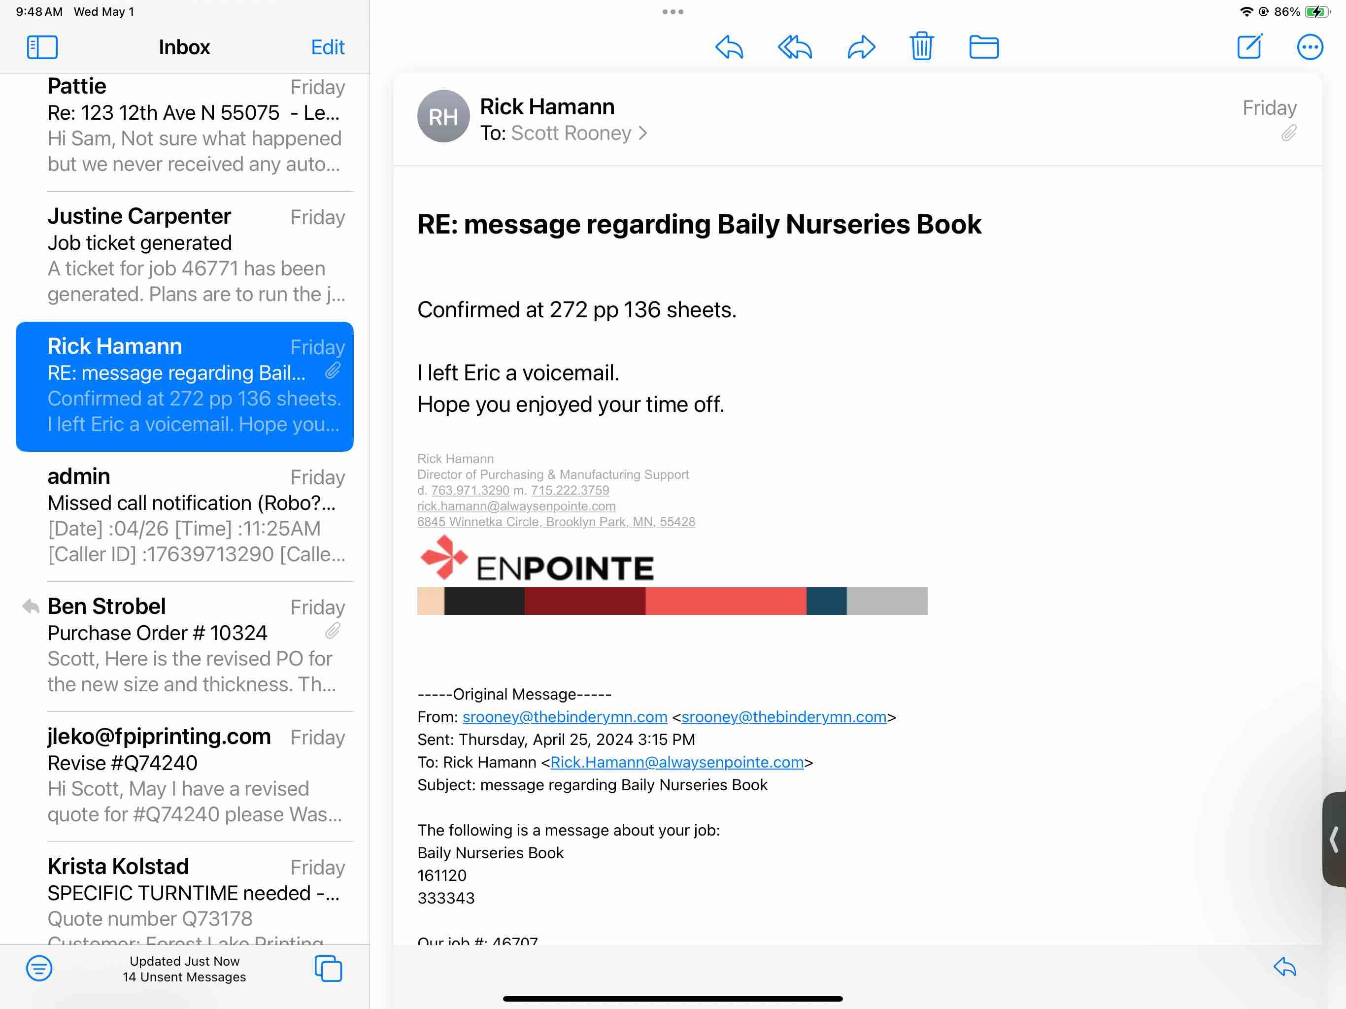Open the slide-over handle on right edge

[1334, 839]
